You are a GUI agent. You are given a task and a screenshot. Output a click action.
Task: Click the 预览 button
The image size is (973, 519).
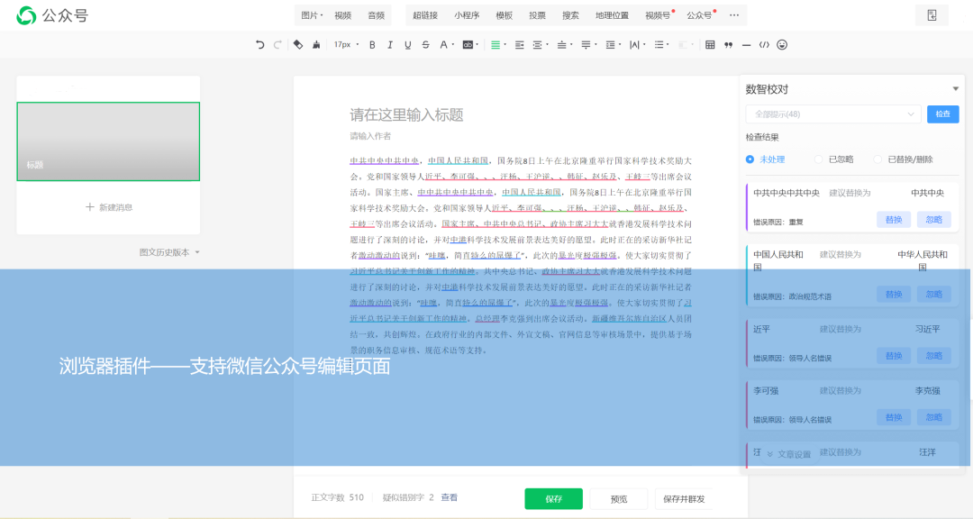619,498
